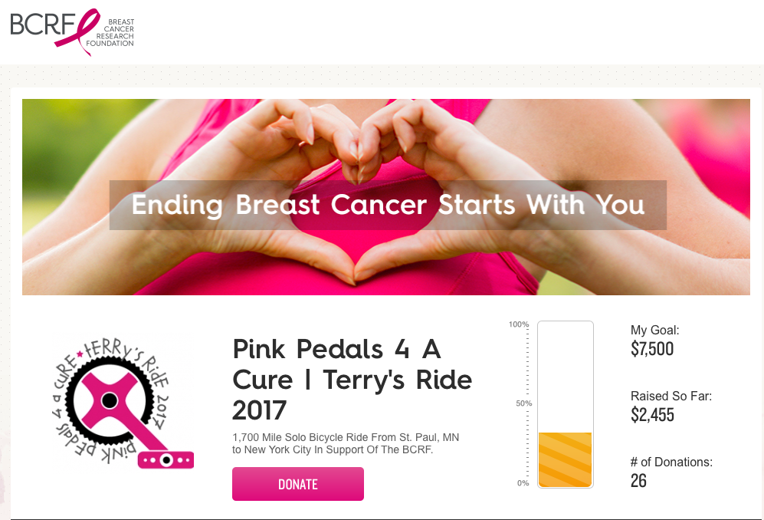Click the Ending Breast Cancer Starts With You headline
764x520 pixels.
[x=388, y=205]
